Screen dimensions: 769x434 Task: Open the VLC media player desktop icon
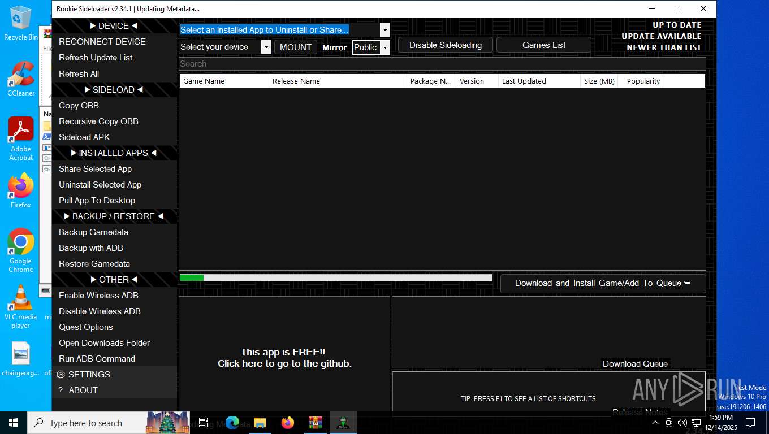click(x=21, y=306)
